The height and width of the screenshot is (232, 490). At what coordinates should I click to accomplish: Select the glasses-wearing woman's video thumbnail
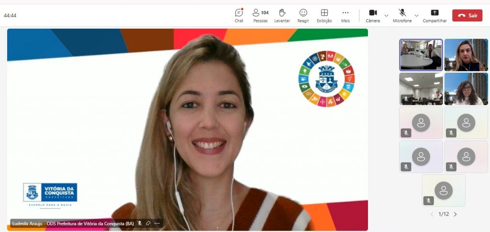pyautogui.click(x=466, y=88)
